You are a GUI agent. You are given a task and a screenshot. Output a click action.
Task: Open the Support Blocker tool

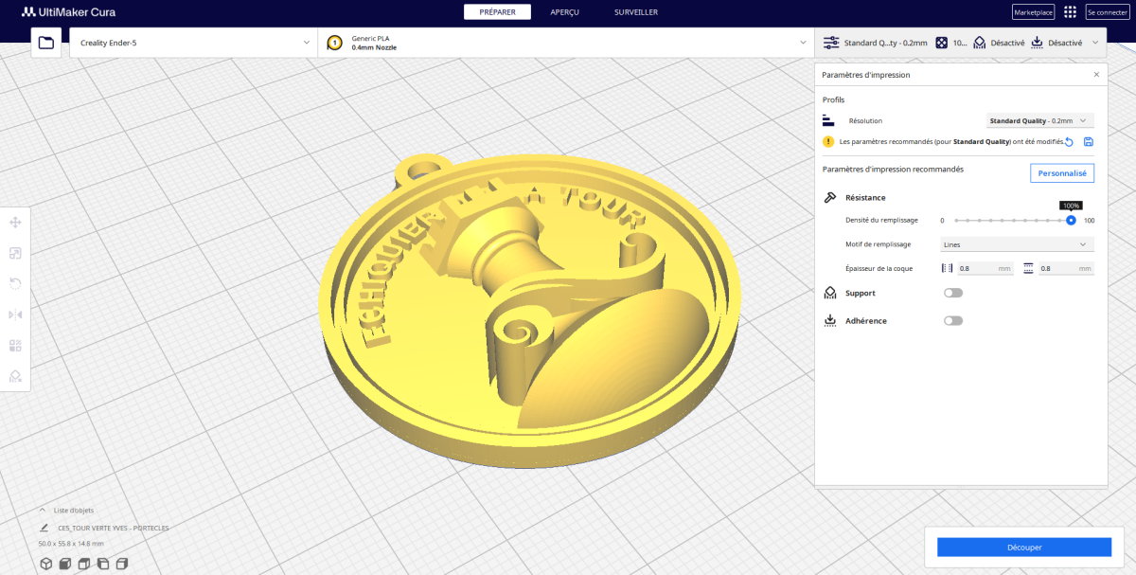[x=15, y=376]
